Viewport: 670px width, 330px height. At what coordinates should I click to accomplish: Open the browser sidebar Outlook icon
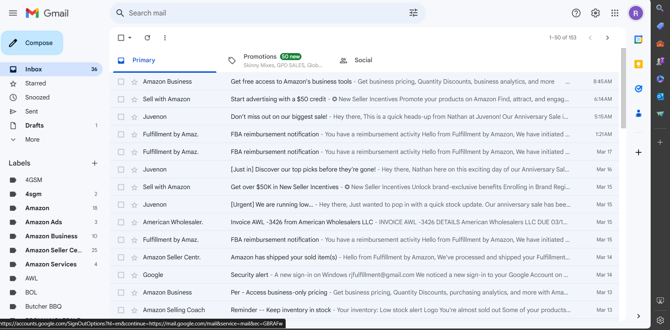pyautogui.click(x=660, y=96)
